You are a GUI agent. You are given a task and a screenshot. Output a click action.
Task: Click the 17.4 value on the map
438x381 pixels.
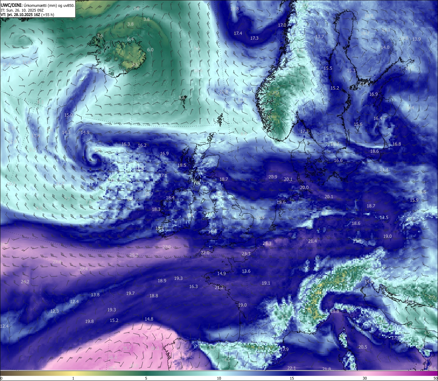[238, 33]
